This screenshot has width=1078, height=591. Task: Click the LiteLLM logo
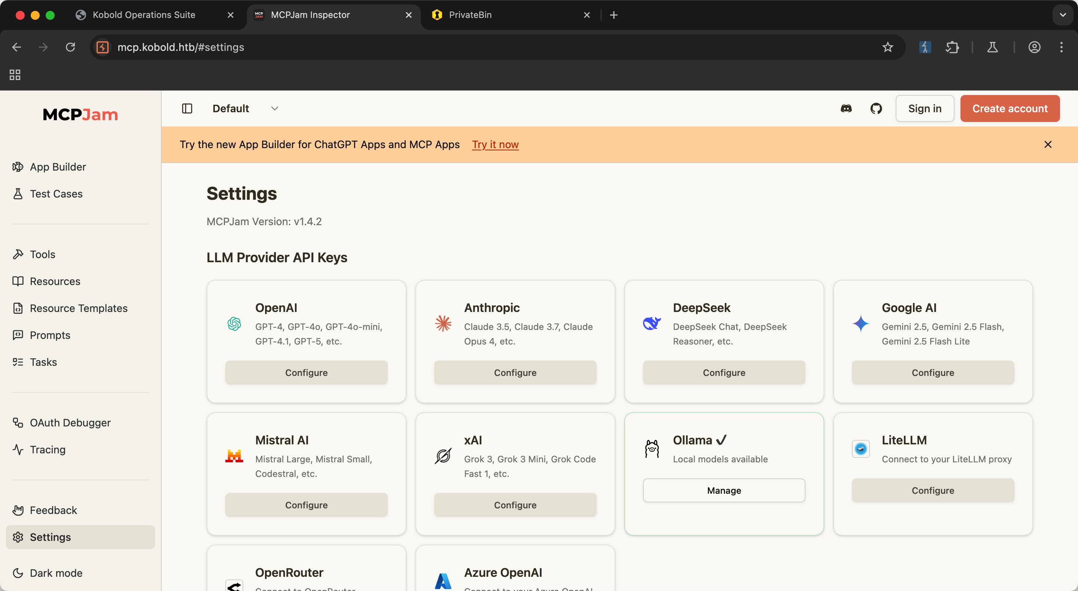pos(861,449)
